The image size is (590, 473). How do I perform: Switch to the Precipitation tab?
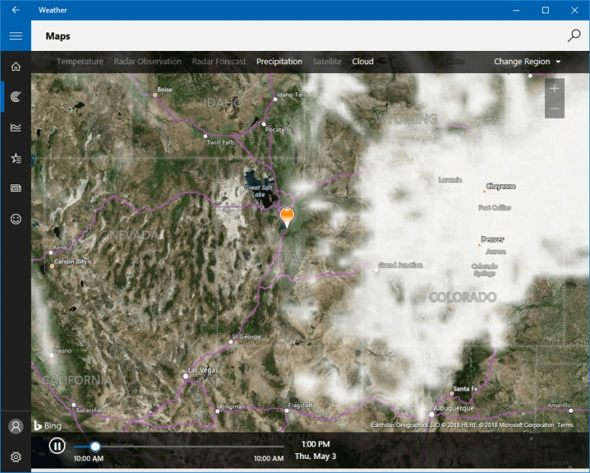click(280, 61)
